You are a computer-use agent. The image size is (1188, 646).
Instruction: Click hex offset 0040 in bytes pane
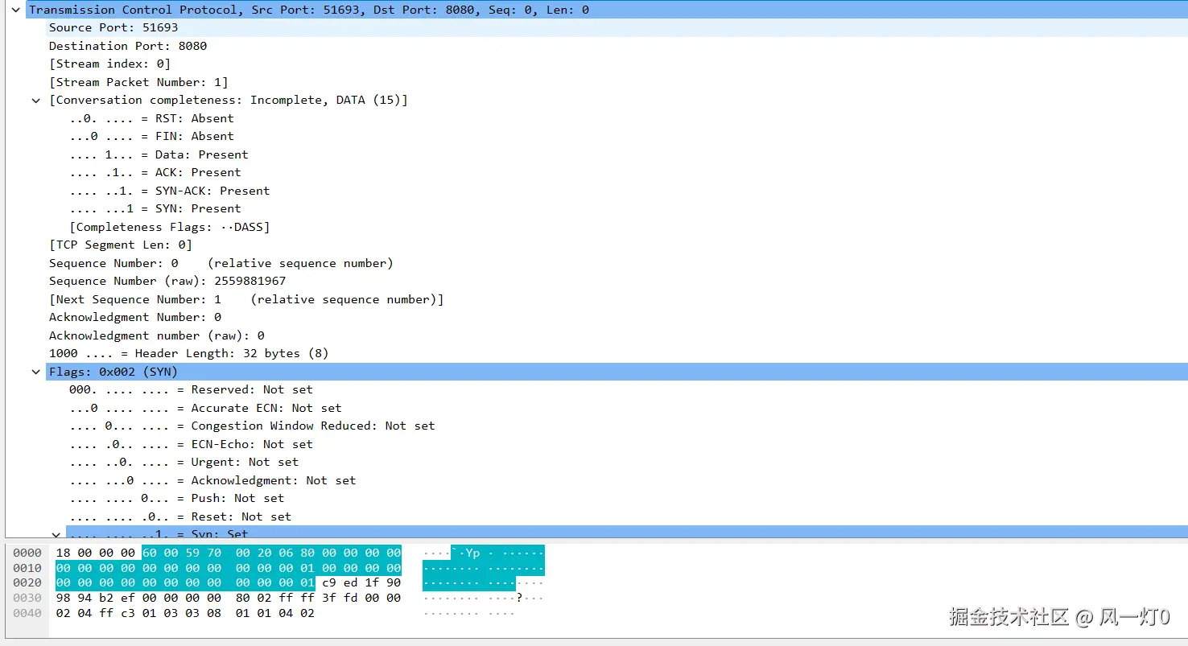(x=27, y=613)
